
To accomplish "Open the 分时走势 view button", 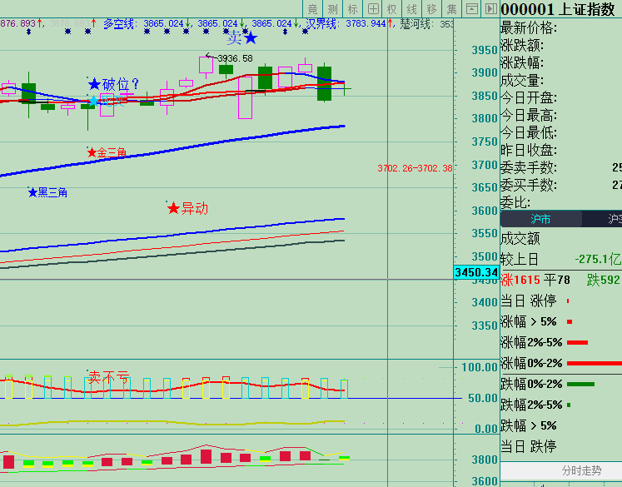I will (x=560, y=471).
